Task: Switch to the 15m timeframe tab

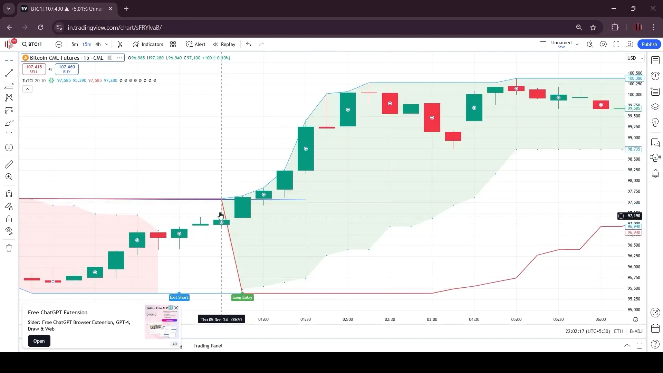Action: click(x=87, y=44)
